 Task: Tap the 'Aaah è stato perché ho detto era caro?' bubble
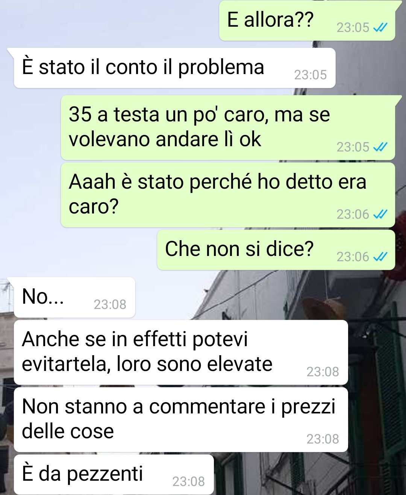click(228, 195)
